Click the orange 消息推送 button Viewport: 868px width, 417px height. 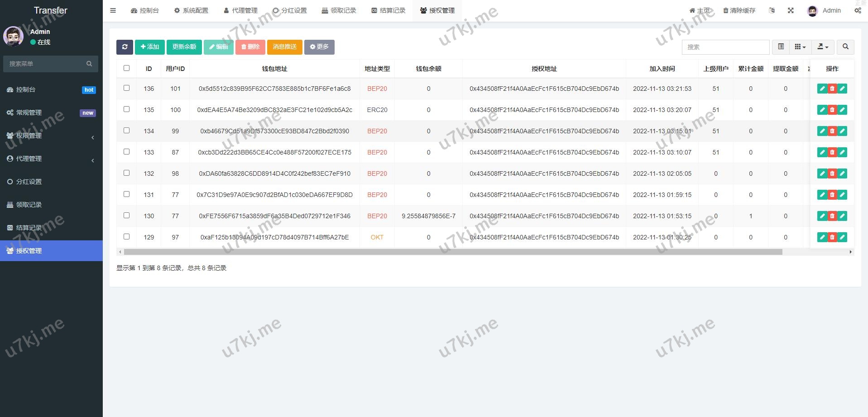[284, 47]
